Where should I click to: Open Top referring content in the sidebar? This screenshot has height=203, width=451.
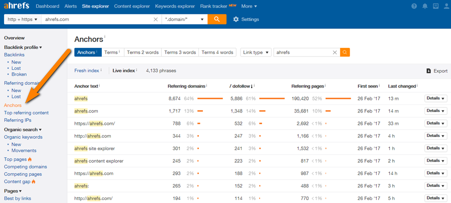point(27,113)
